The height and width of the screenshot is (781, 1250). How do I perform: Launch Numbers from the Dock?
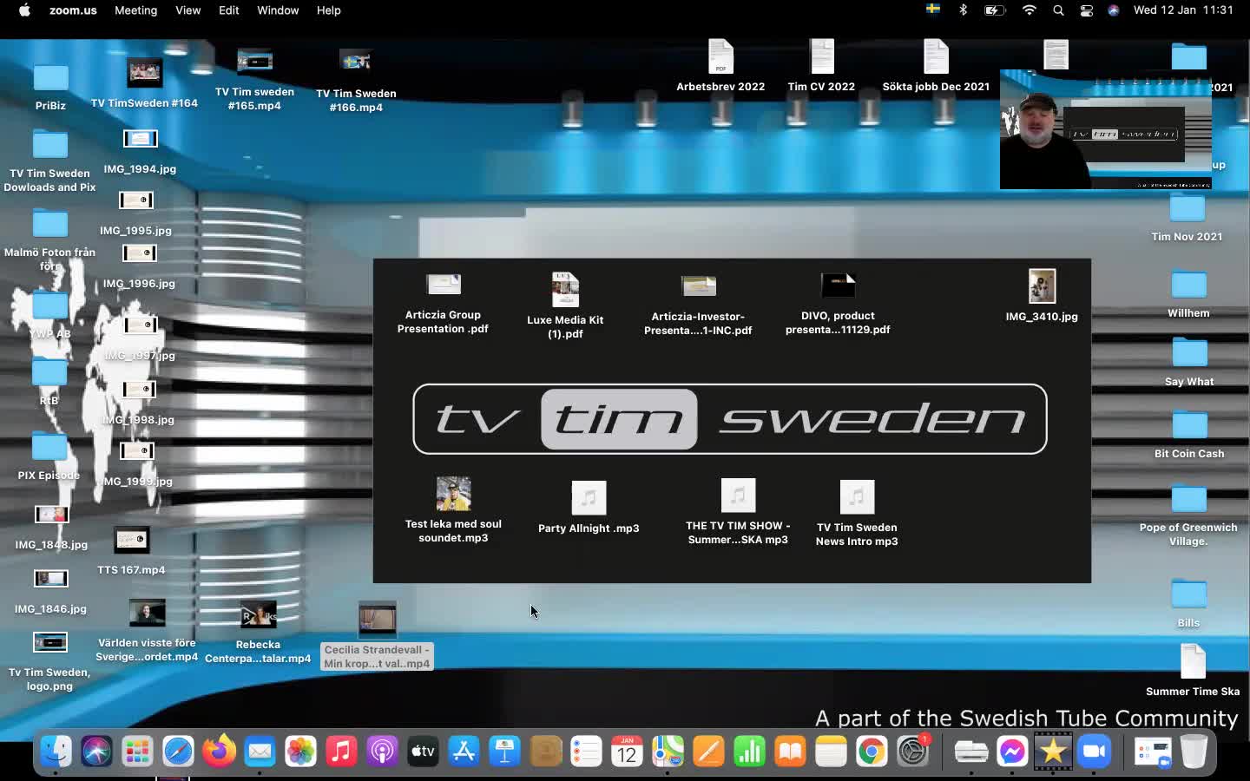click(x=749, y=751)
